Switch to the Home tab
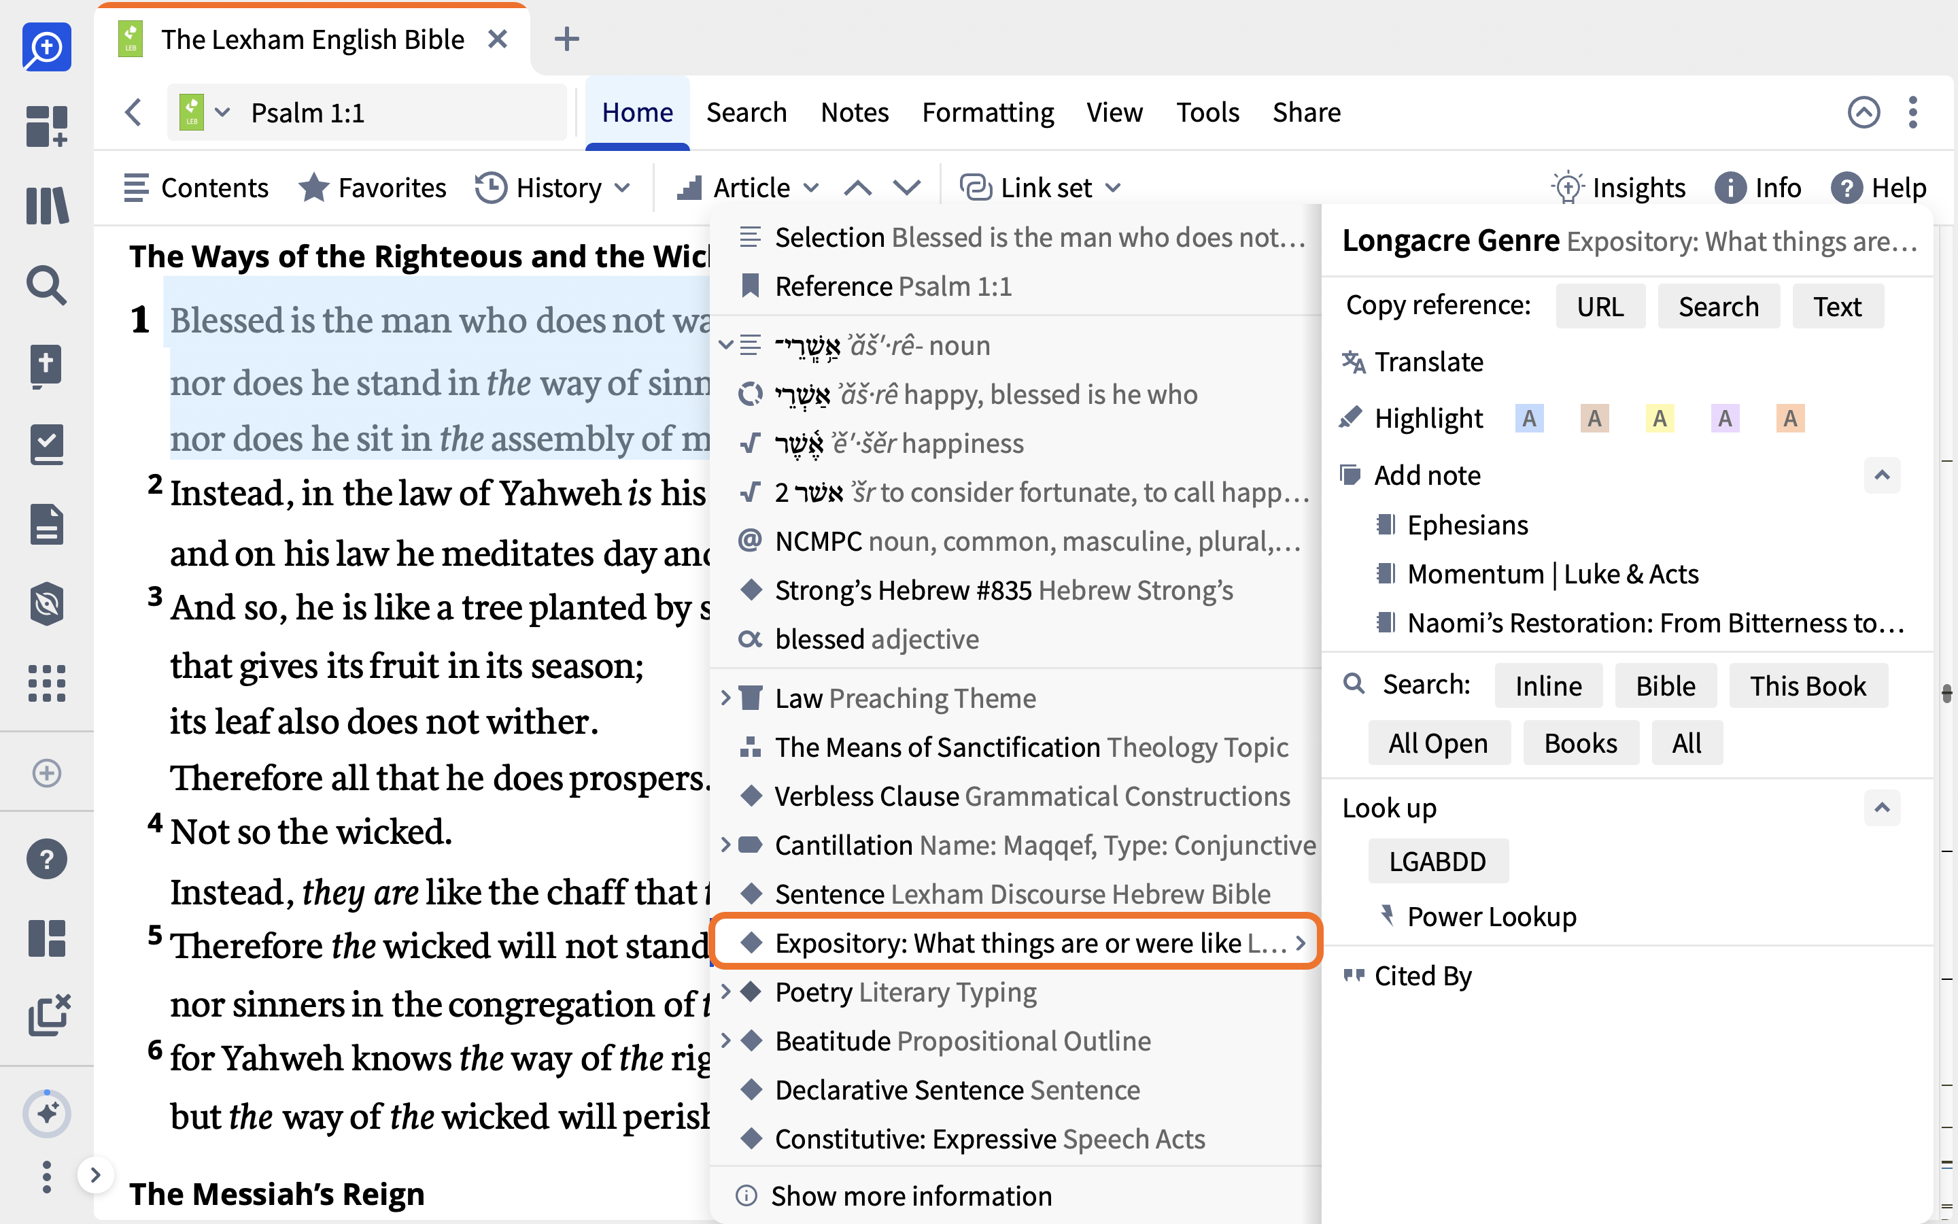This screenshot has width=1958, height=1224. pyautogui.click(x=638, y=112)
